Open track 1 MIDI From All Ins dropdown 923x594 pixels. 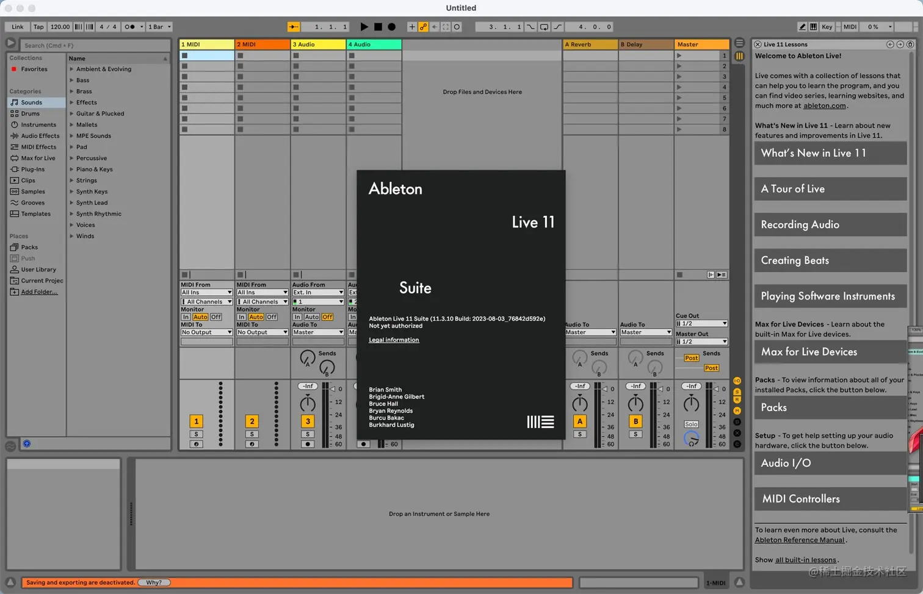(206, 293)
